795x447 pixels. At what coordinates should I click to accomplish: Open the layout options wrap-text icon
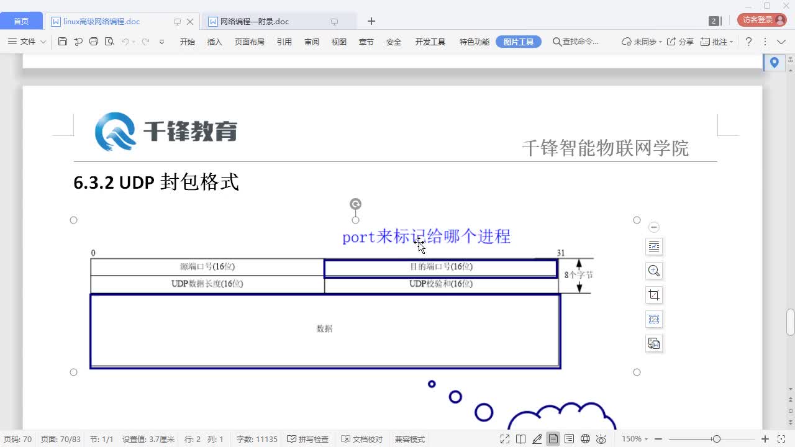(654, 246)
